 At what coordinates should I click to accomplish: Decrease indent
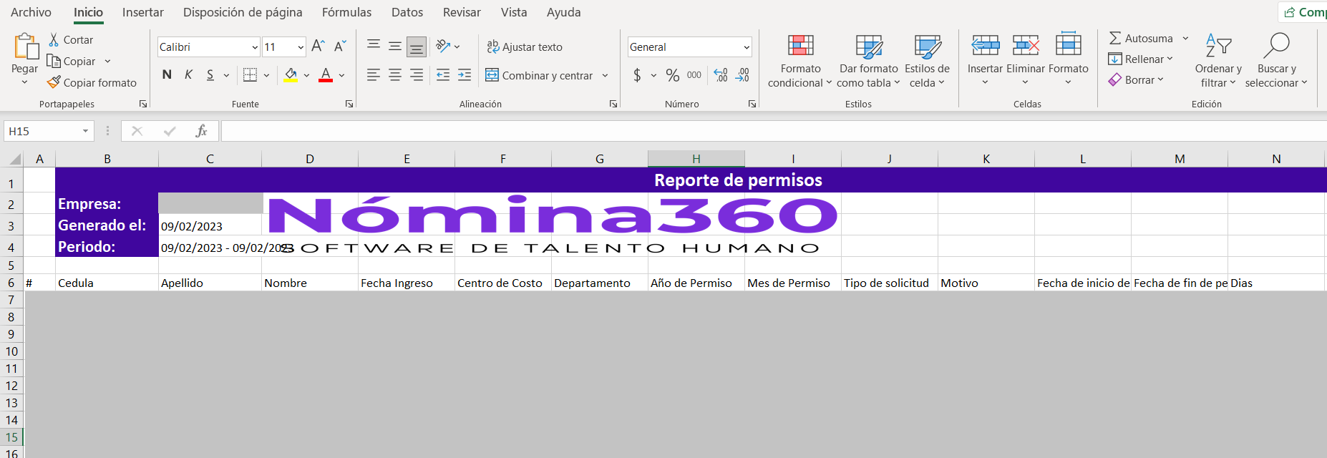tap(443, 75)
